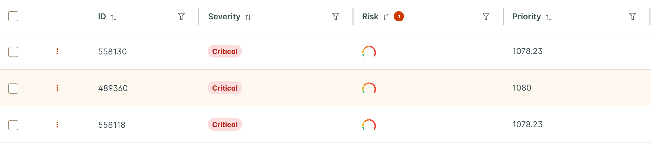The height and width of the screenshot is (143, 651).
Task: Select the row with ID 489360
Action: coord(13,89)
